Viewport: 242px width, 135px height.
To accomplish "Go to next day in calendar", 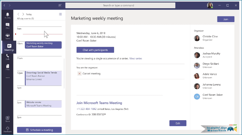I will click(23, 14).
